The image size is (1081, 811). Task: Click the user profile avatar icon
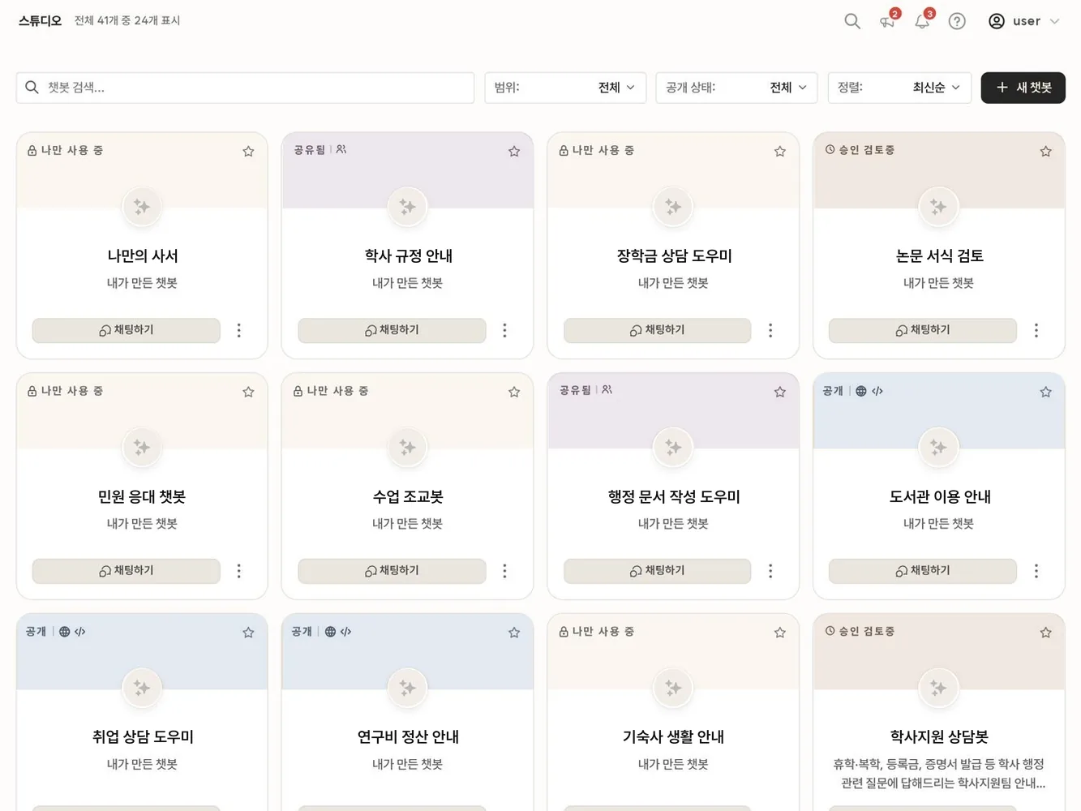[997, 21]
